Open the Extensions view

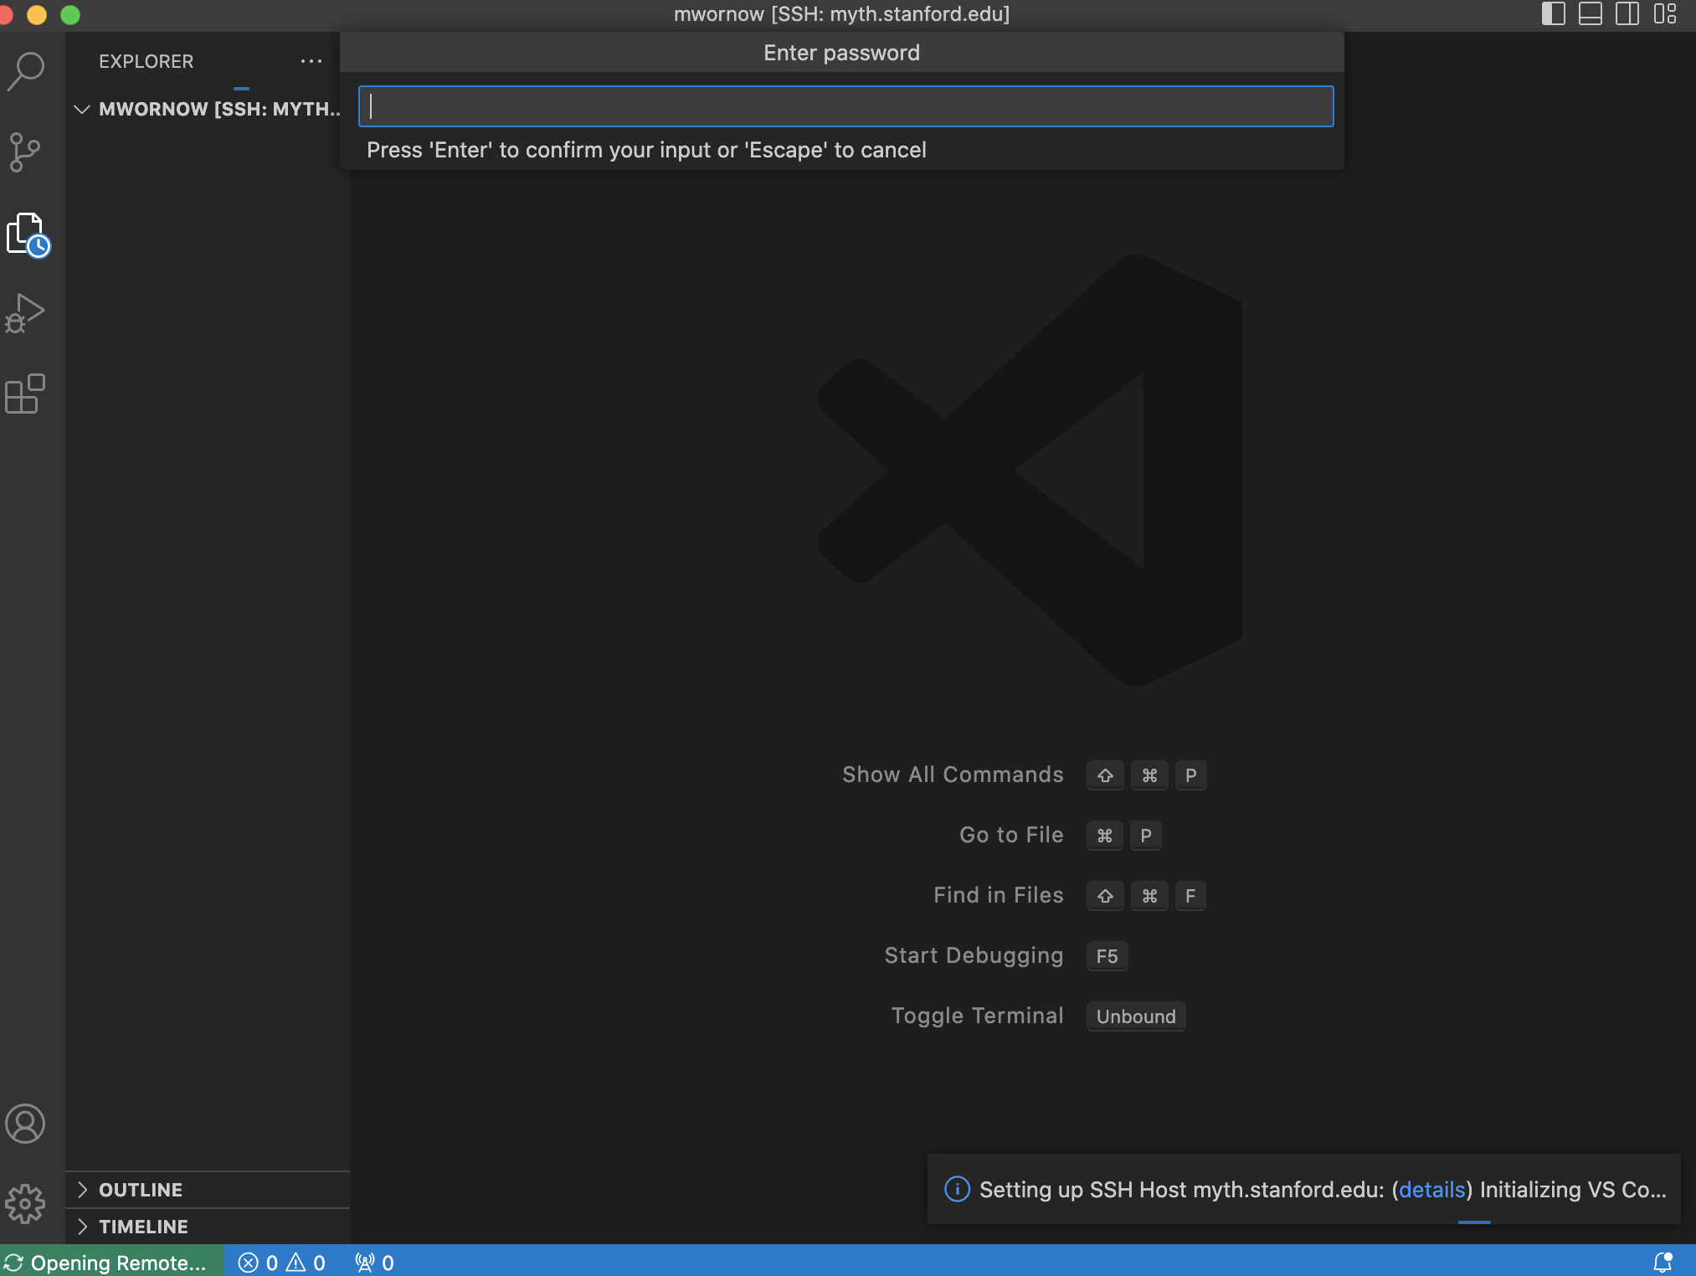pyautogui.click(x=25, y=394)
